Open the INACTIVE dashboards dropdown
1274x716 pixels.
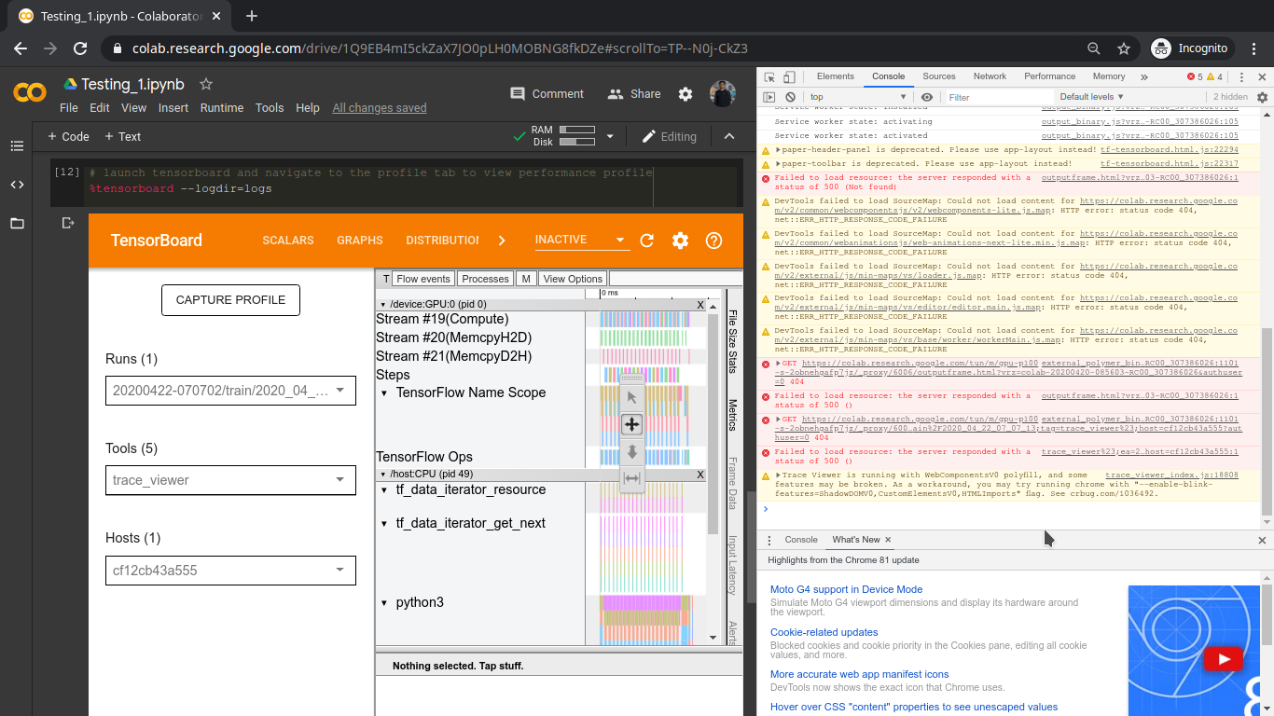(582, 240)
